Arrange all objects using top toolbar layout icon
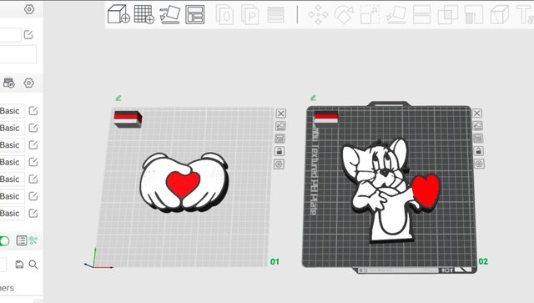The image size is (534, 303). tap(194, 14)
